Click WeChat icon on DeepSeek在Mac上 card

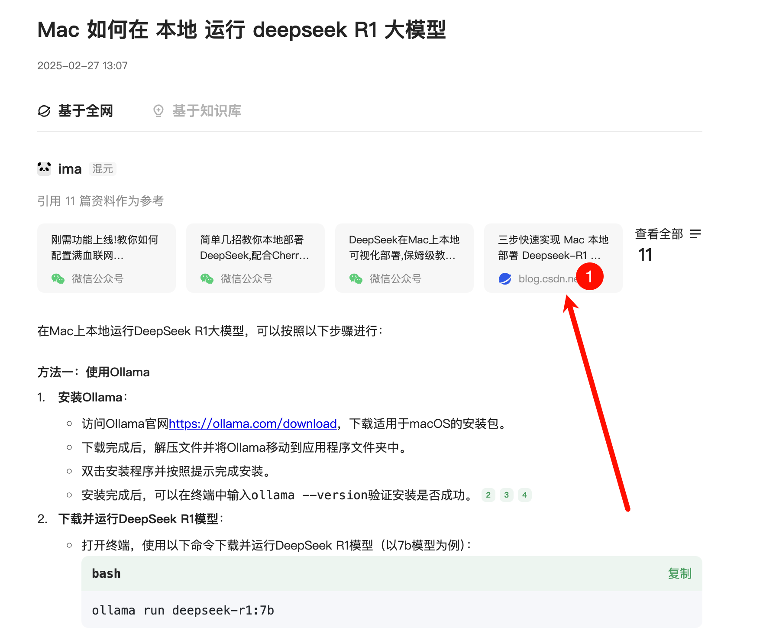point(356,279)
